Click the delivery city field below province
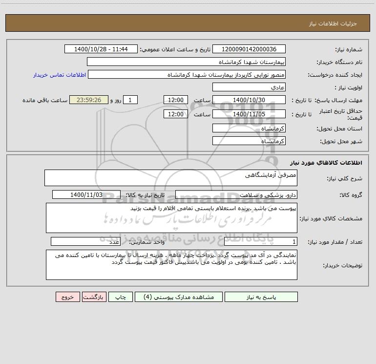This screenshot has height=364, width=376. point(249,141)
